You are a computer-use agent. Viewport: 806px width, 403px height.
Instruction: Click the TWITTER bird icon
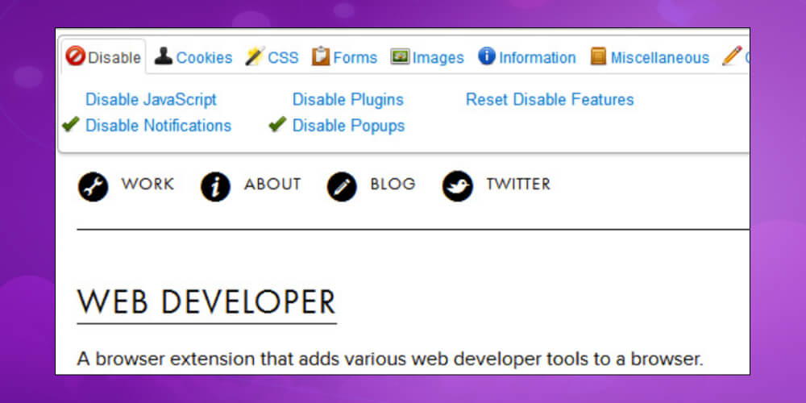[458, 186]
